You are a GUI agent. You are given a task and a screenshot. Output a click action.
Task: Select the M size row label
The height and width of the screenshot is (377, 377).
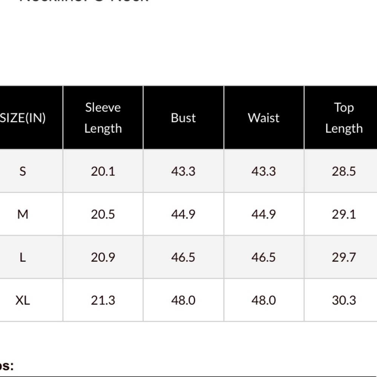coord(23,215)
